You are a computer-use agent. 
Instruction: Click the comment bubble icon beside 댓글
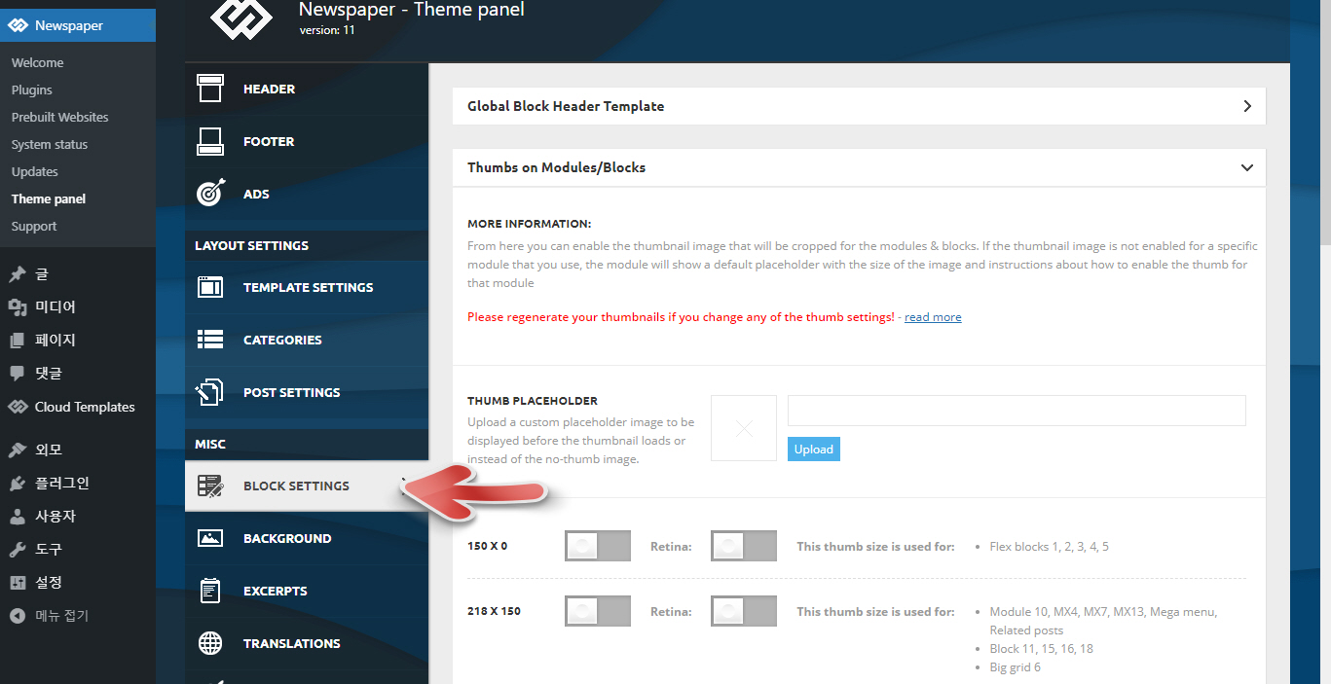click(18, 374)
